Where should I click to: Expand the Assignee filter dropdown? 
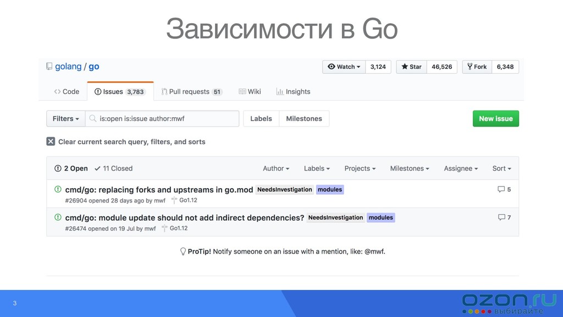pos(461,168)
